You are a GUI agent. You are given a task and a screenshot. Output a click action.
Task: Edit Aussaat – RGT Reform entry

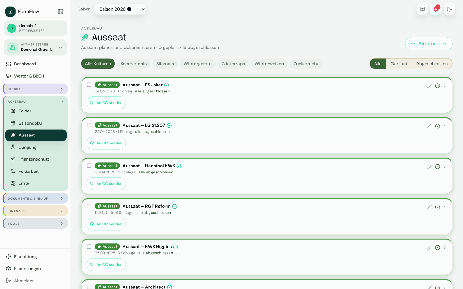click(x=429, y=207)
